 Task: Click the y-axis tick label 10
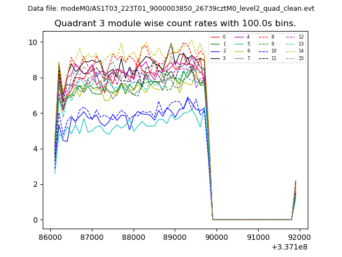pyautogui.click(x=33, y=42)
